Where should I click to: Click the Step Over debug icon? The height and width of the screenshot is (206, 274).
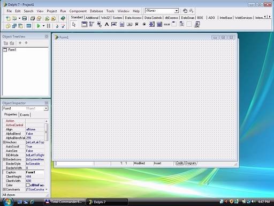click(x=63, y=26)
